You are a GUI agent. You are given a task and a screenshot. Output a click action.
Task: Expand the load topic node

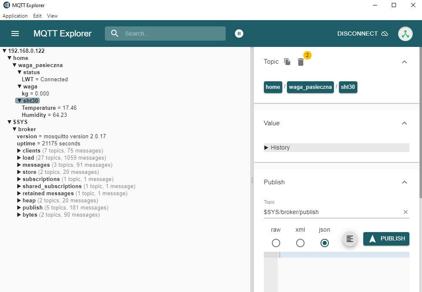click(x=19, y=158)
